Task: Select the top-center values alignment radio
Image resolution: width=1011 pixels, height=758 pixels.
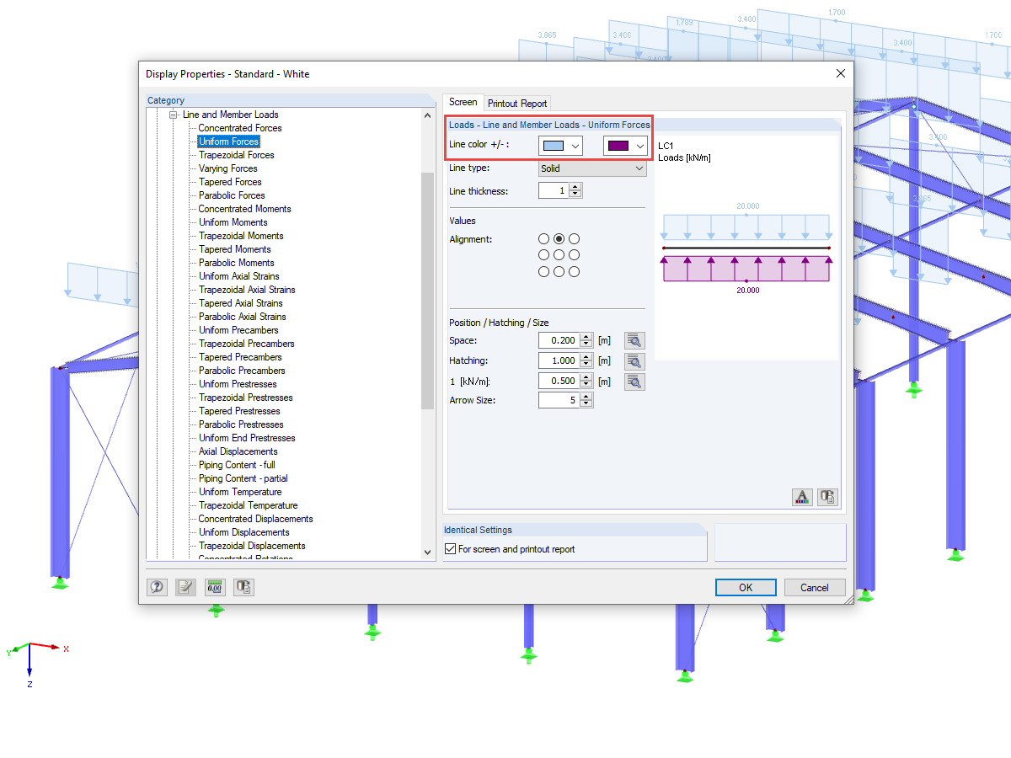Action: click(x=559, y=239)
